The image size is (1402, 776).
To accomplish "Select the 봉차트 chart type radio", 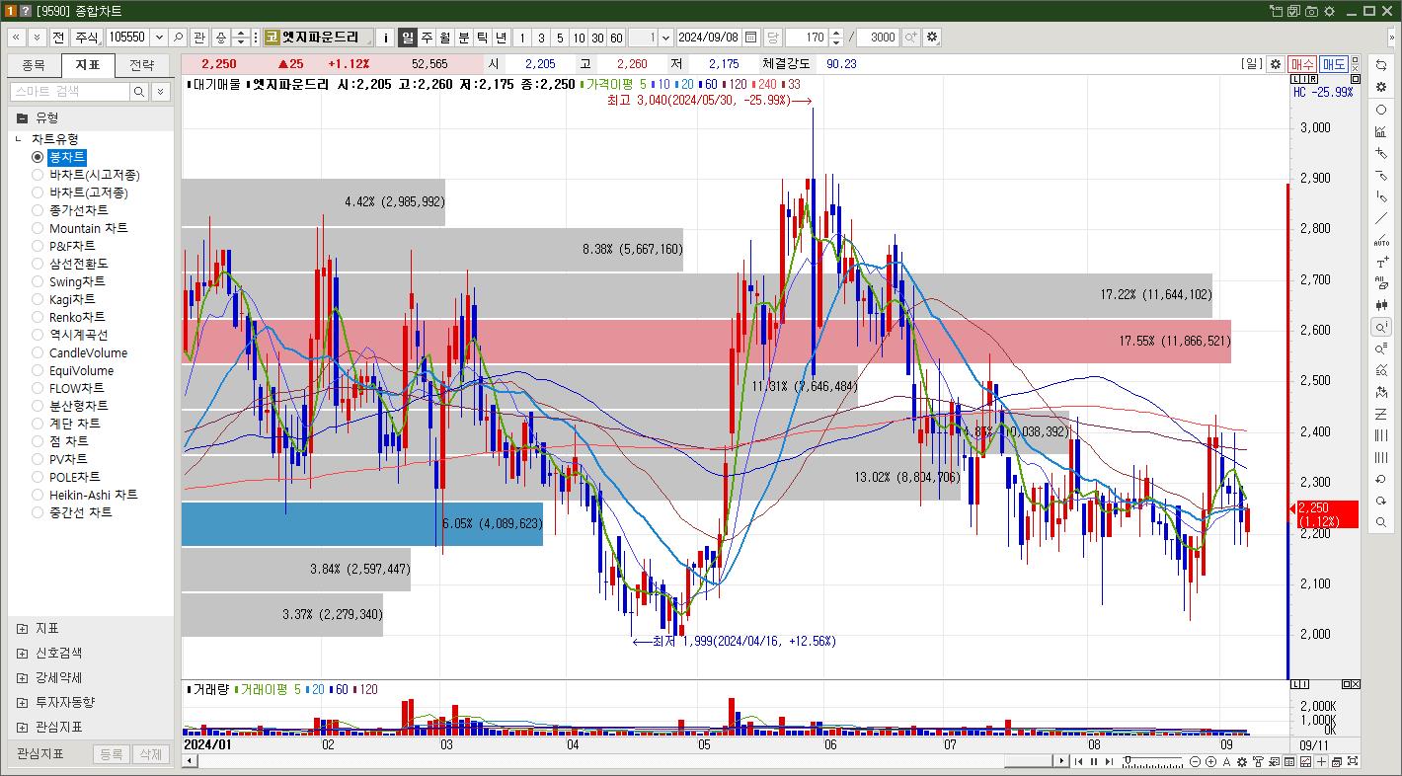I will [x=38, y=157].
